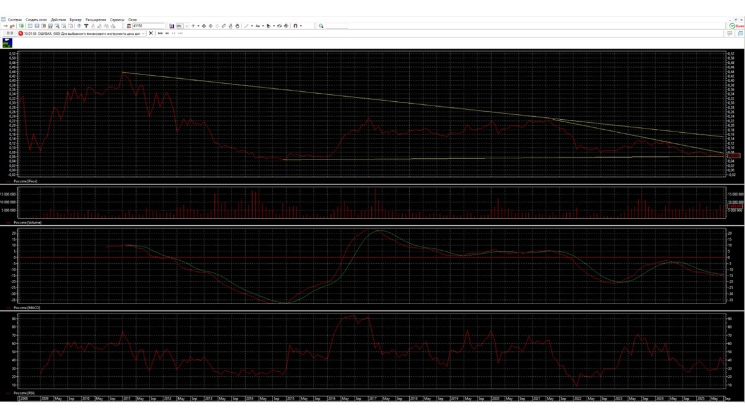Open the Действия menu
Screen dimensions: 745x419
click(x=58, y=20)
